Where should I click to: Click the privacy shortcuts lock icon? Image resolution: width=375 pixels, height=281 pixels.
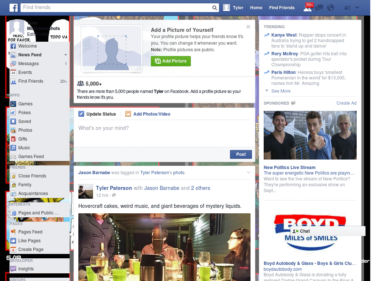click(x=346, y=7)
